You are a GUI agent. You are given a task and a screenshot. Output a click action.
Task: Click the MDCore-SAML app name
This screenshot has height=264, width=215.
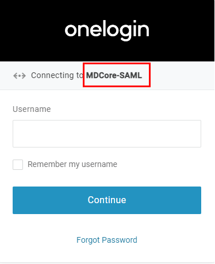114,75
